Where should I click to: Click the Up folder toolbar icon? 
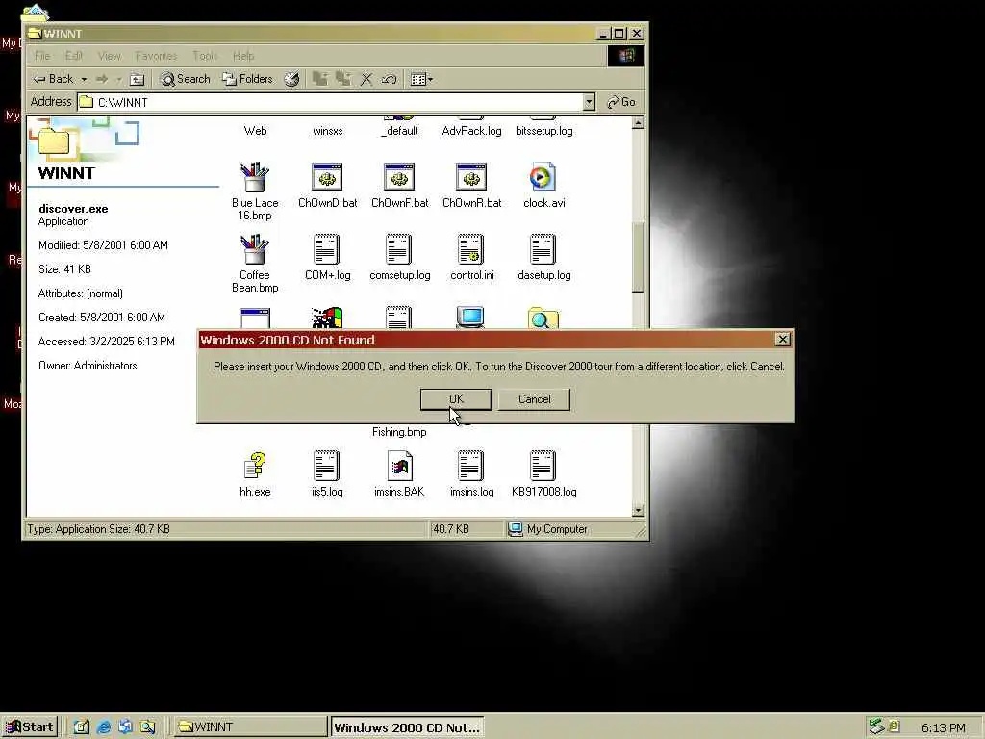[137, 79]
